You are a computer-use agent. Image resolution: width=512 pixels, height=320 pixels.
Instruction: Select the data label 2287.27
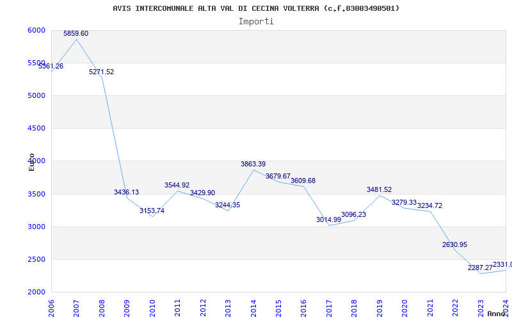coord(480,268)
